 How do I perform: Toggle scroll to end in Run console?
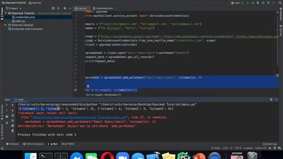pyautogui.click(x=13, y=121)
